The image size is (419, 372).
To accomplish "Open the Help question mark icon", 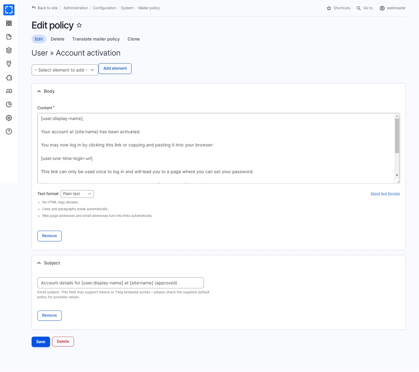I will (x=9, y=132).
